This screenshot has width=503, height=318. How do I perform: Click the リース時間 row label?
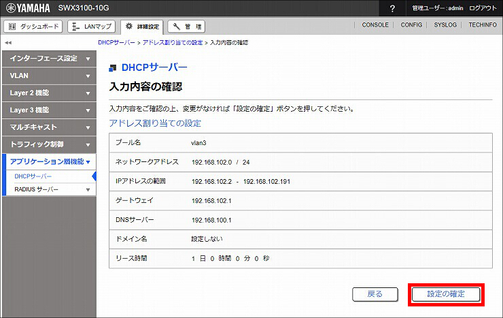131,258
